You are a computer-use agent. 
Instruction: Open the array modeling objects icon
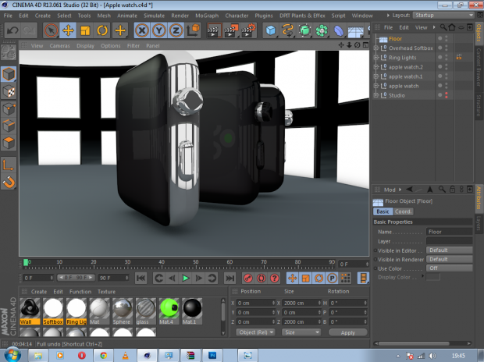(322, 30)
